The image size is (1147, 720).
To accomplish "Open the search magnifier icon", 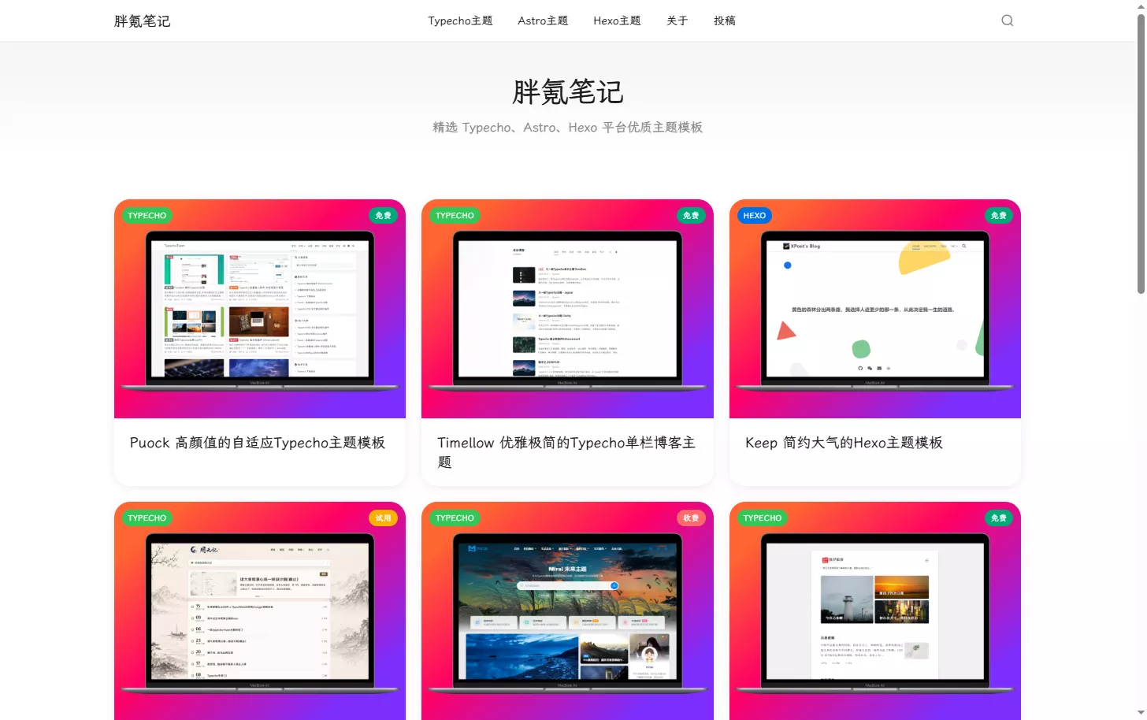I will tap(1007, 20).
